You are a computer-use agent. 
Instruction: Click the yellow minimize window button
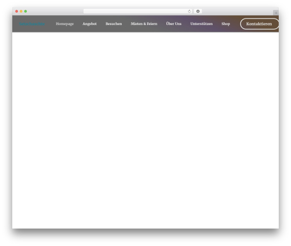tap(21, 11)
